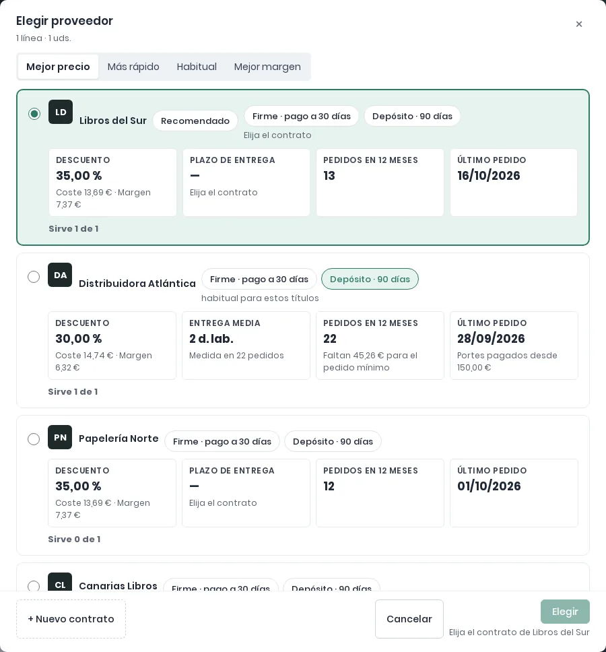Select the Papelería Norte radio button
The image size is (606, 652).
pos(34,438)
